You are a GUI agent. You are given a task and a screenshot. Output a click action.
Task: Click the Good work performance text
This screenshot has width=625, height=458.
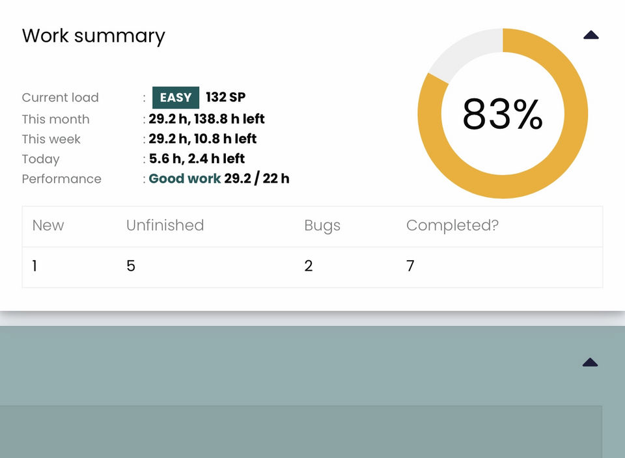(184, 178)
